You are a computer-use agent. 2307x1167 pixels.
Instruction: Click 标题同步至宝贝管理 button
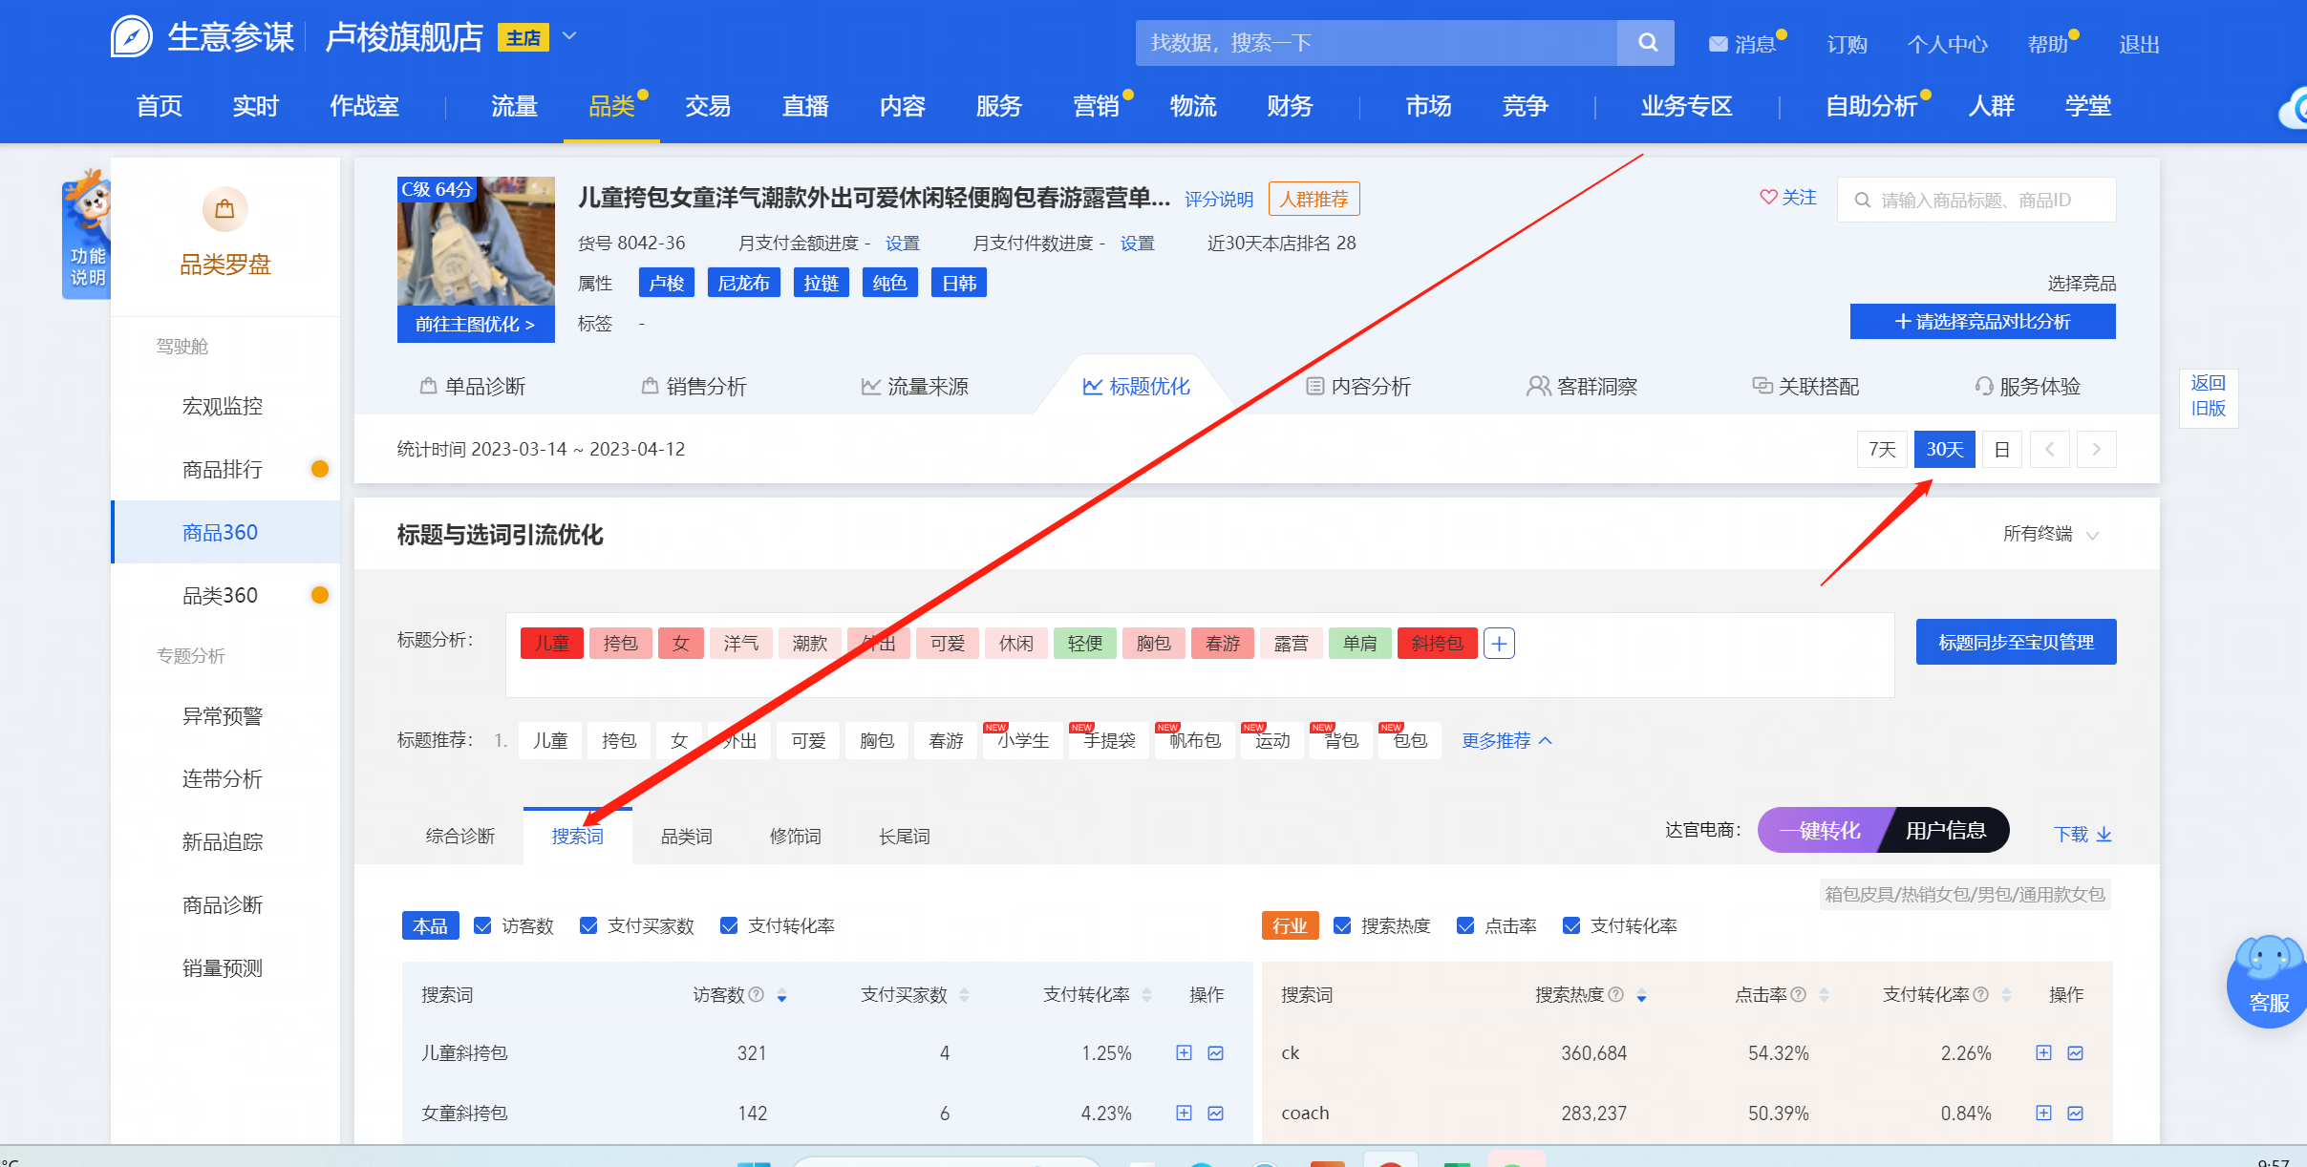coord(2016,643)
